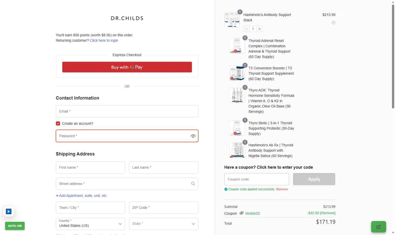Open the State dropdown

(164, 224)
